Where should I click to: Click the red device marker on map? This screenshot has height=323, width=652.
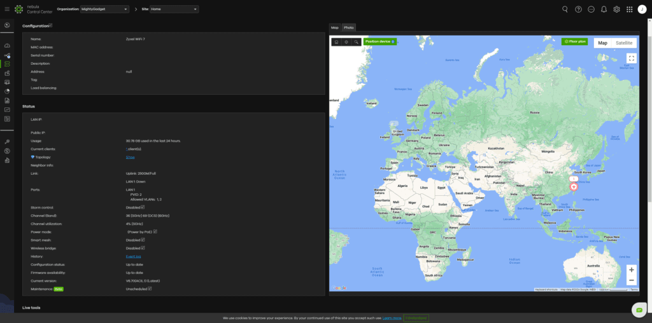[x=573, y=187]
